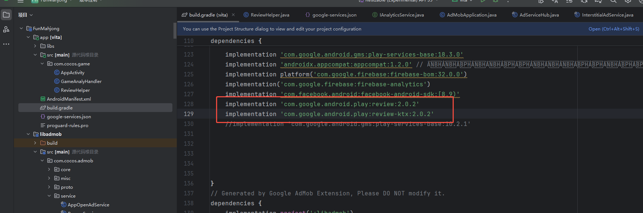Switch to the IAnalyticsService.java tab
This screenshot has height=213, width=643.
398,15
